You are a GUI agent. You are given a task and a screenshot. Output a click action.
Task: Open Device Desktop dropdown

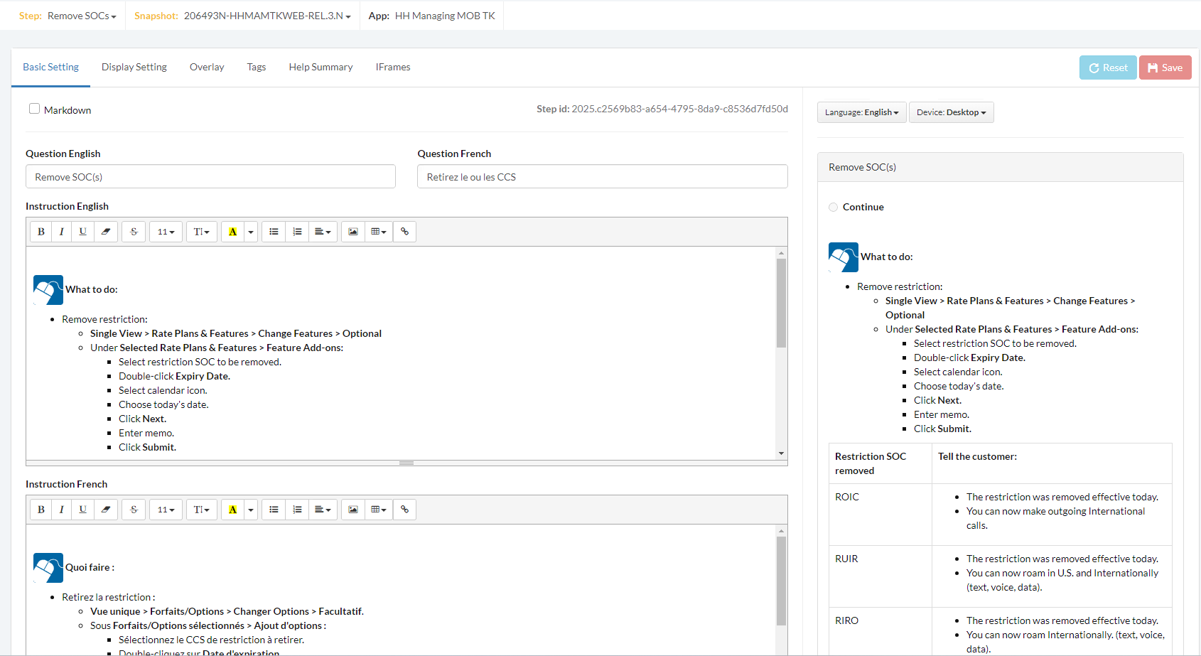pos(952,112)
